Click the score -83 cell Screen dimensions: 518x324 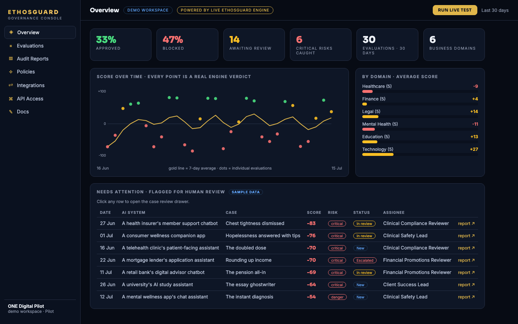coord(311,223)
